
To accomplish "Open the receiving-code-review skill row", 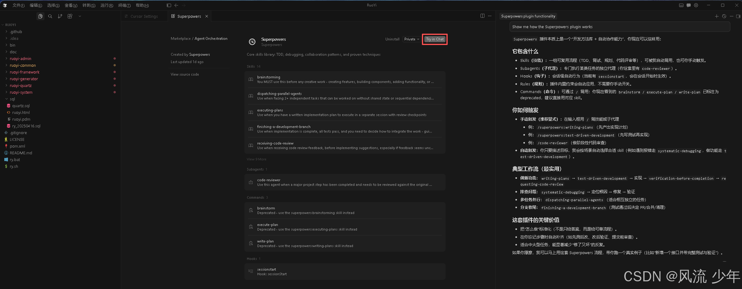I will point(345,145).
